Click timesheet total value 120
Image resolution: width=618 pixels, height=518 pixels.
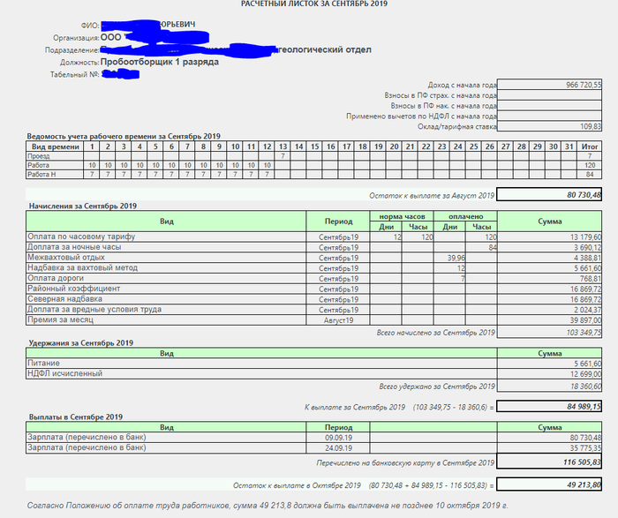pos(590,165)
